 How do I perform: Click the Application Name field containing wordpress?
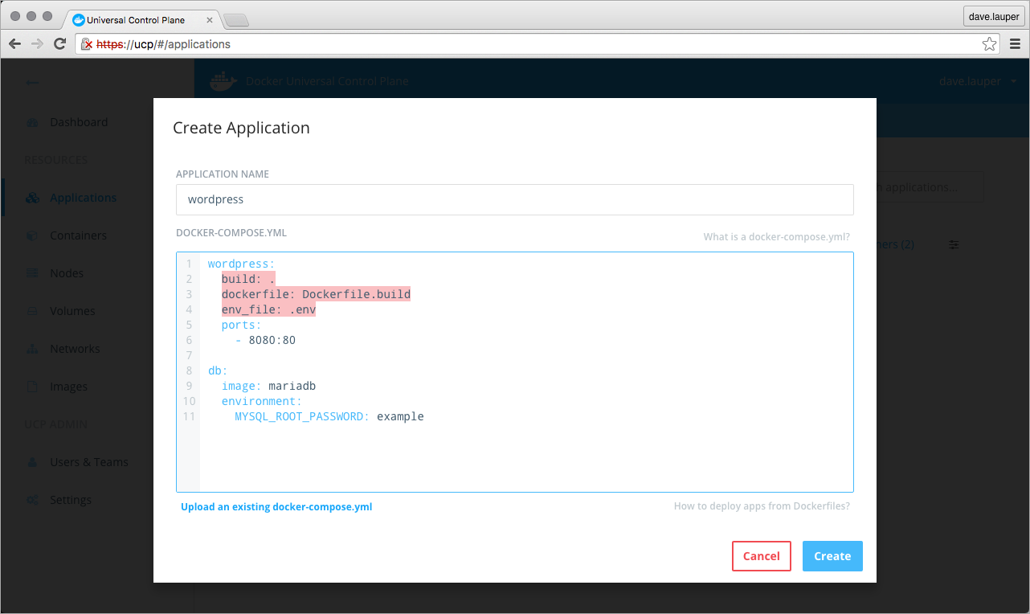pyautogui.click(x=514, y=199)
